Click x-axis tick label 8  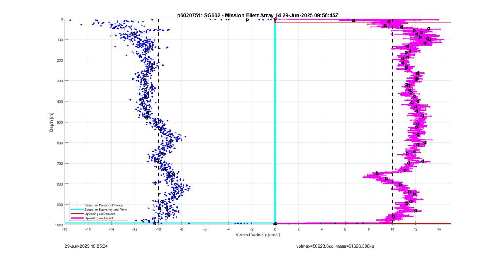(x=369, y=229)
